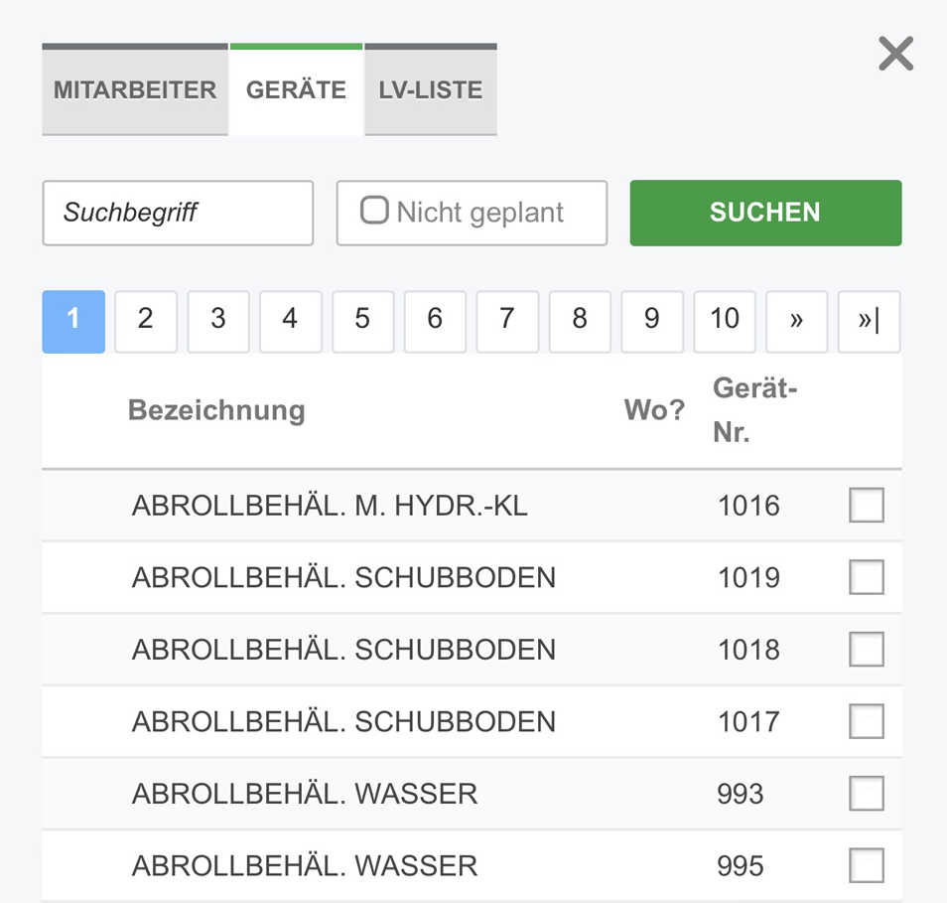Check the box for device 1016
This screenshot has width=947, height=903.
click(866, 506)
